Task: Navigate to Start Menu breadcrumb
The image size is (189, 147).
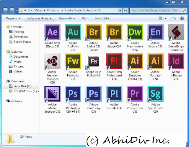Action: (x=35, y=10)
